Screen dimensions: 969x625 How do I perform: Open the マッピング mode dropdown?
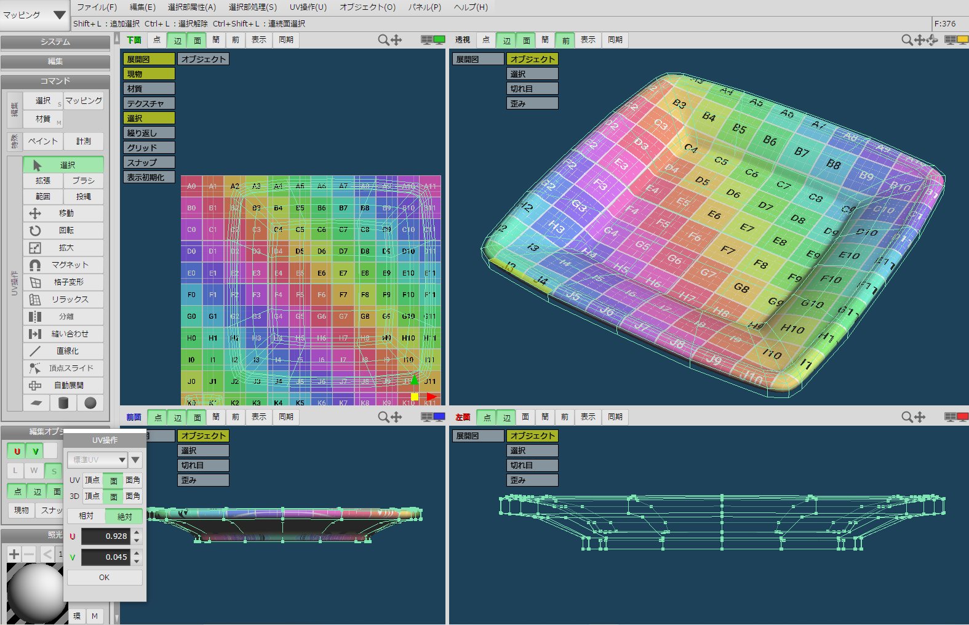pos(34,15)
